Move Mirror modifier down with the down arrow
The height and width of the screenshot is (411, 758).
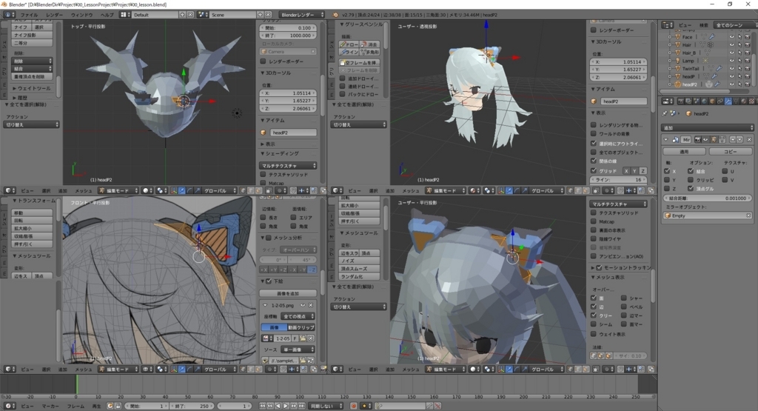739,139
